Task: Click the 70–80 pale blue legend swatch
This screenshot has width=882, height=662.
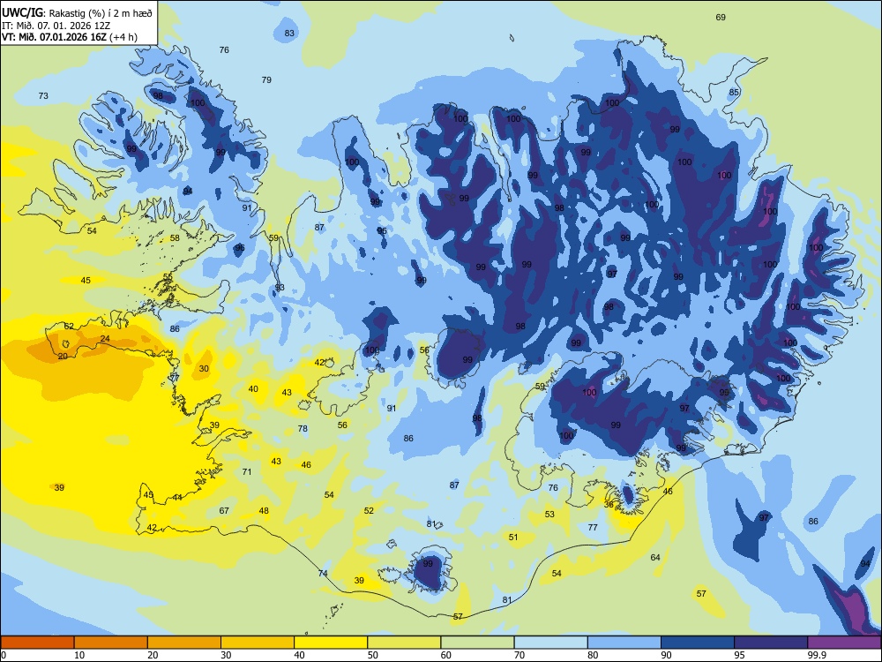Action: click(550, 643)
